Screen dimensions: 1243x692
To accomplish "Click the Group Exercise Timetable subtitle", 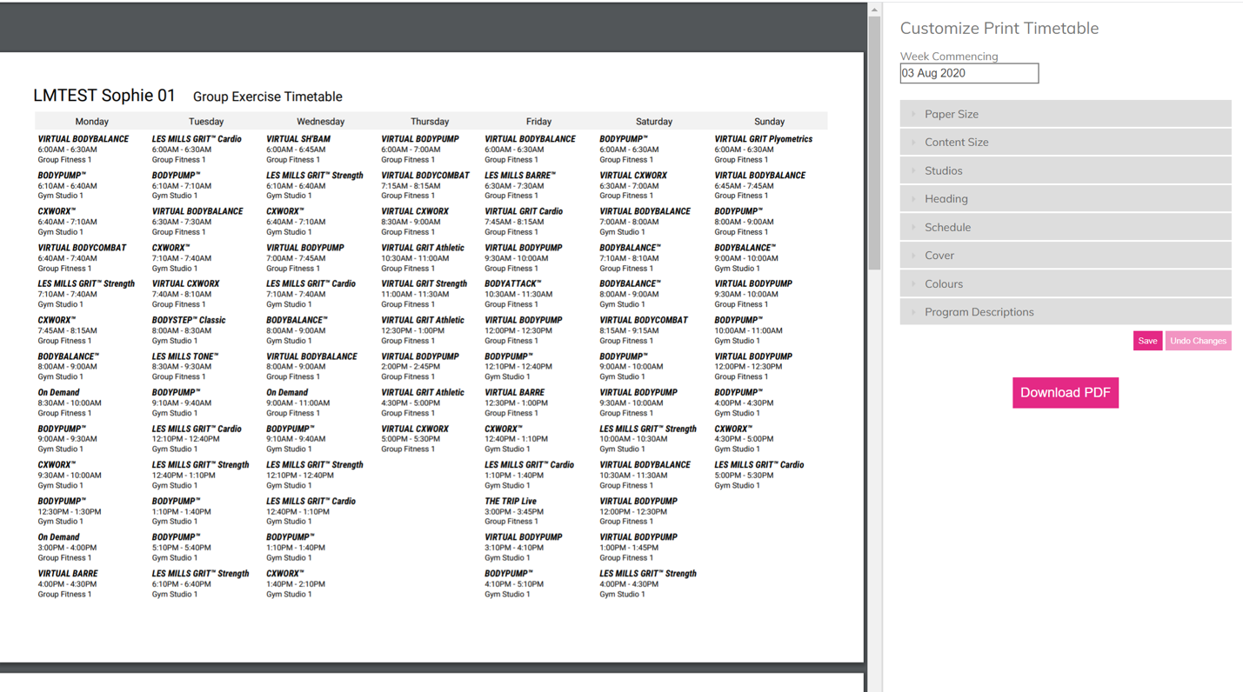I will pyautogui.click(x=267, y=96).
